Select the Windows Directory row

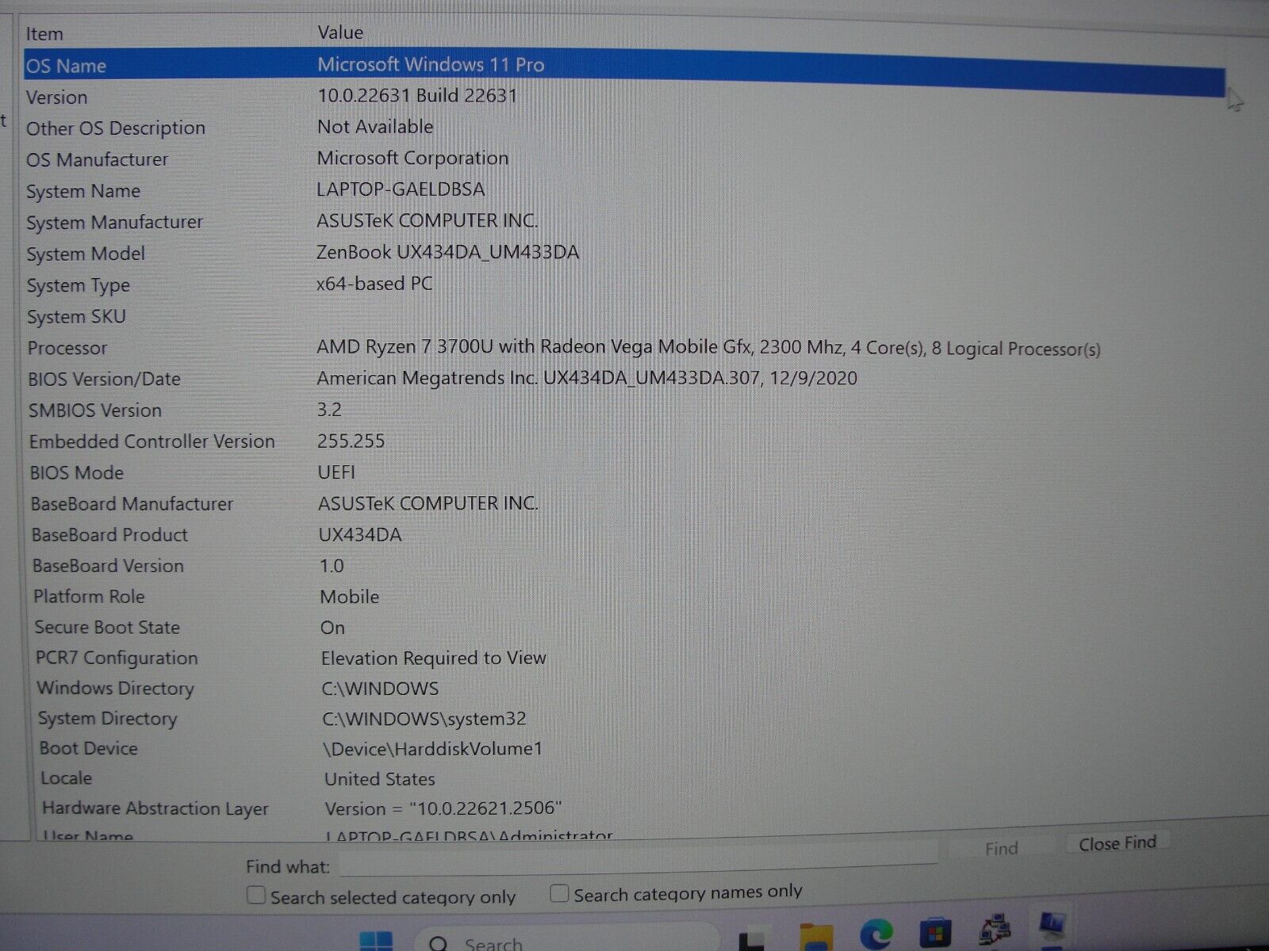pos(624,688)
